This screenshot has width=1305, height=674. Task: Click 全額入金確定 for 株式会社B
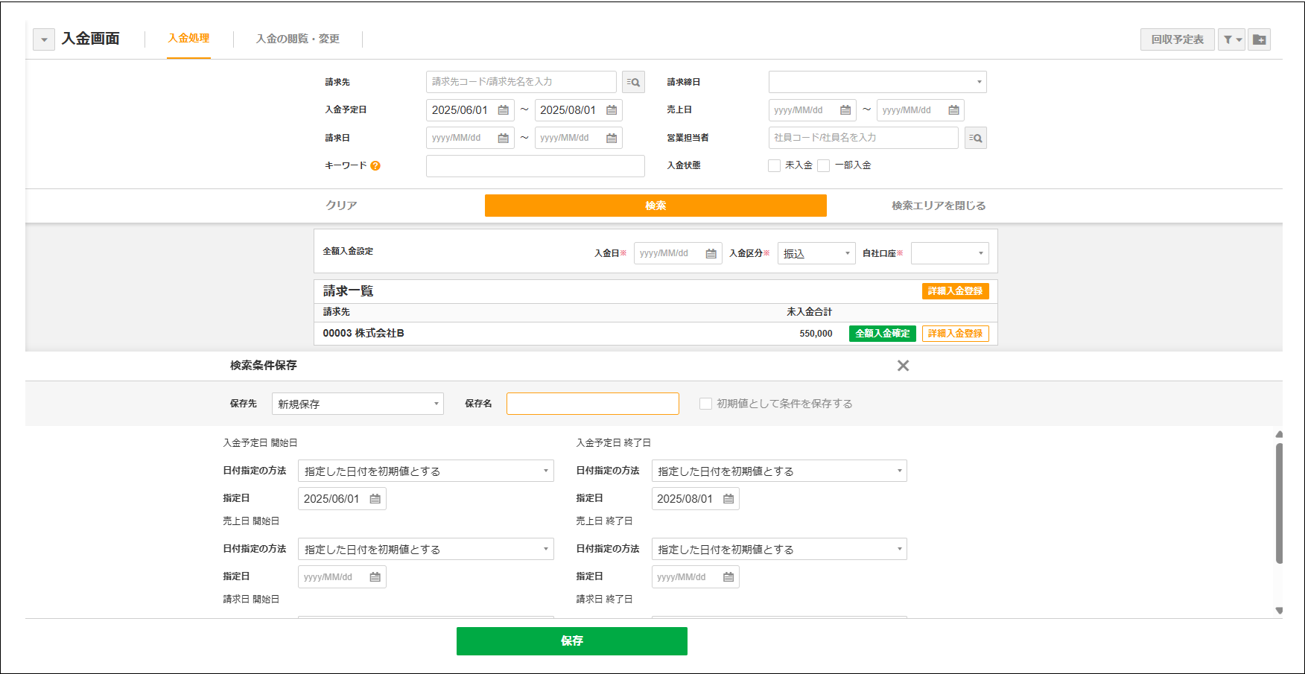(882, 334)
